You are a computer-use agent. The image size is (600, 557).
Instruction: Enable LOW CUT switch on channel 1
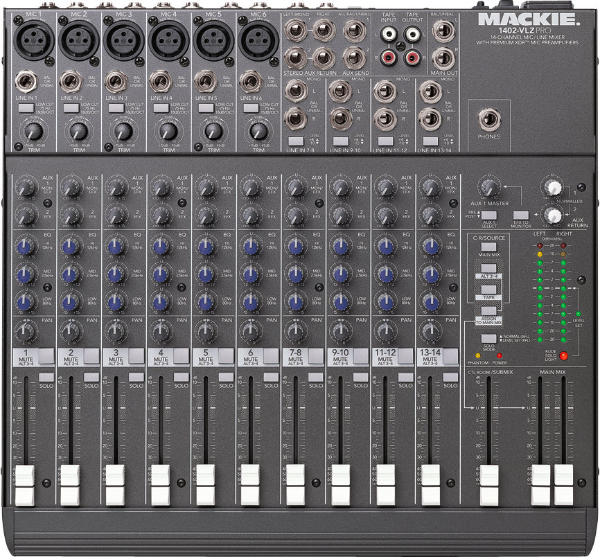[x=26, y=108]
